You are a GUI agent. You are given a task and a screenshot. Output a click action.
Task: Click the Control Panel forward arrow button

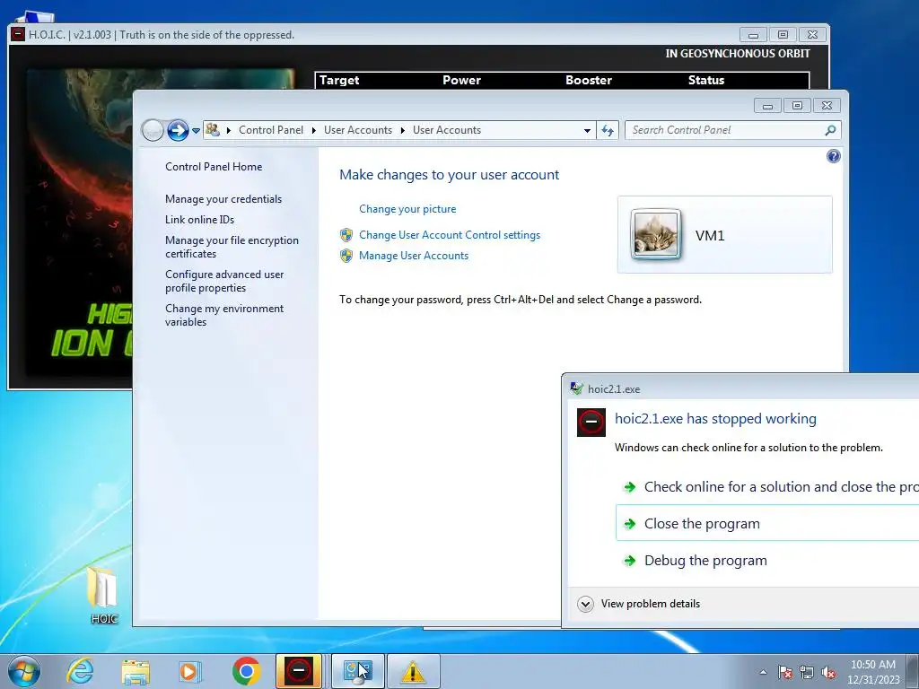[x=178, y=130]
